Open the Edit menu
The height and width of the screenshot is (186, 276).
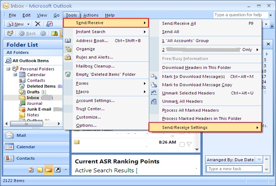27,15
